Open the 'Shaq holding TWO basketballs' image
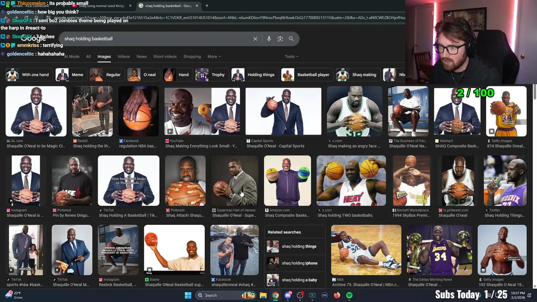The width and height of the screenshot is (537, 302). click(351, 181)
